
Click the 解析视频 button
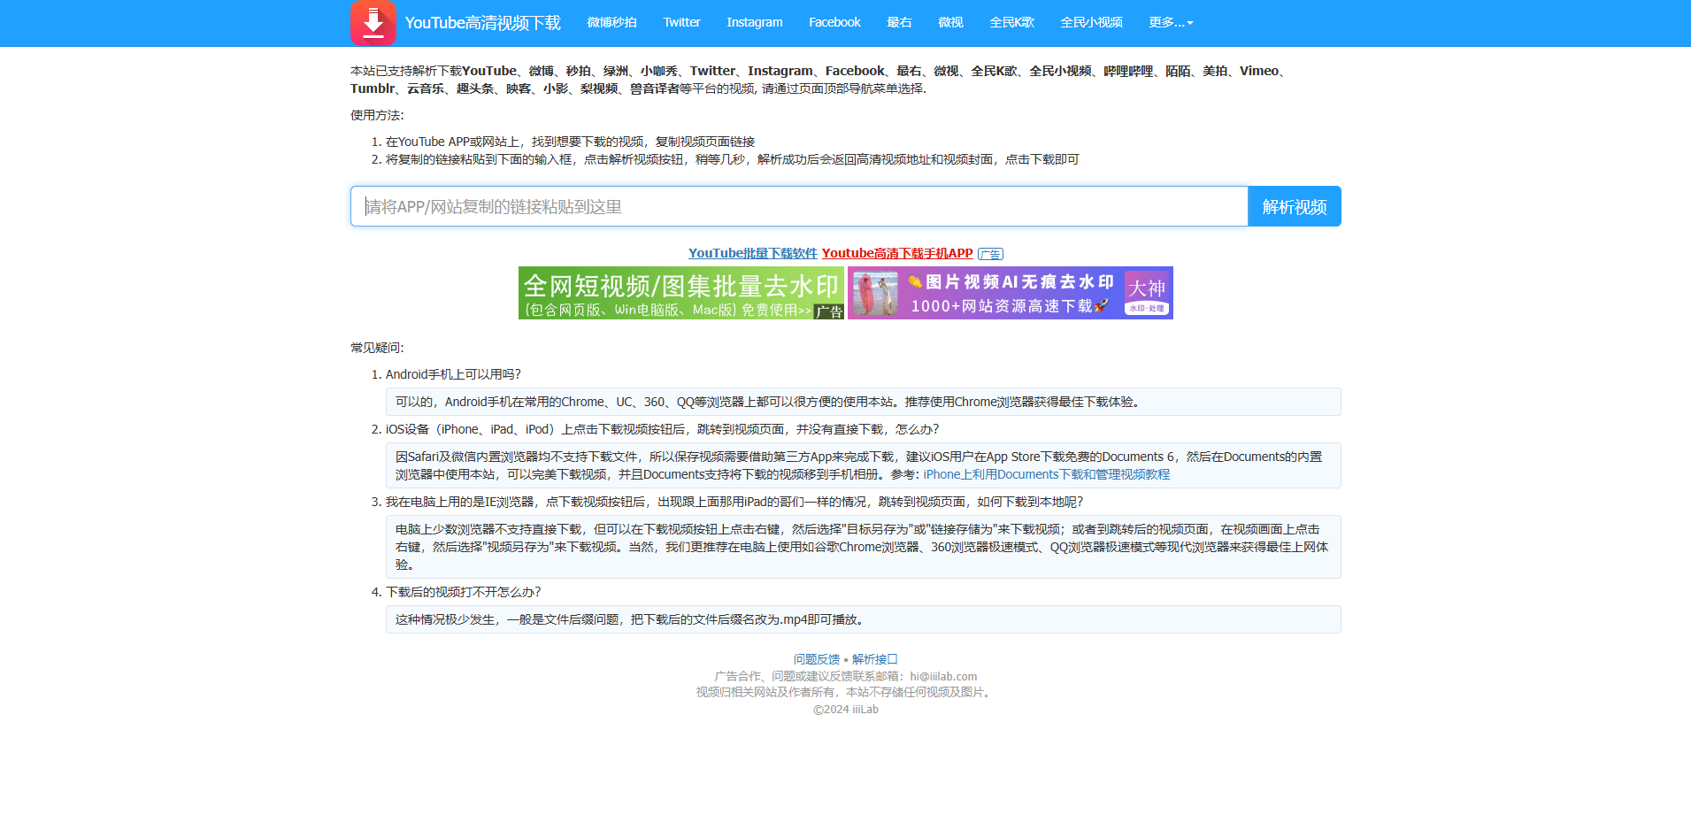click(1295, 206)
